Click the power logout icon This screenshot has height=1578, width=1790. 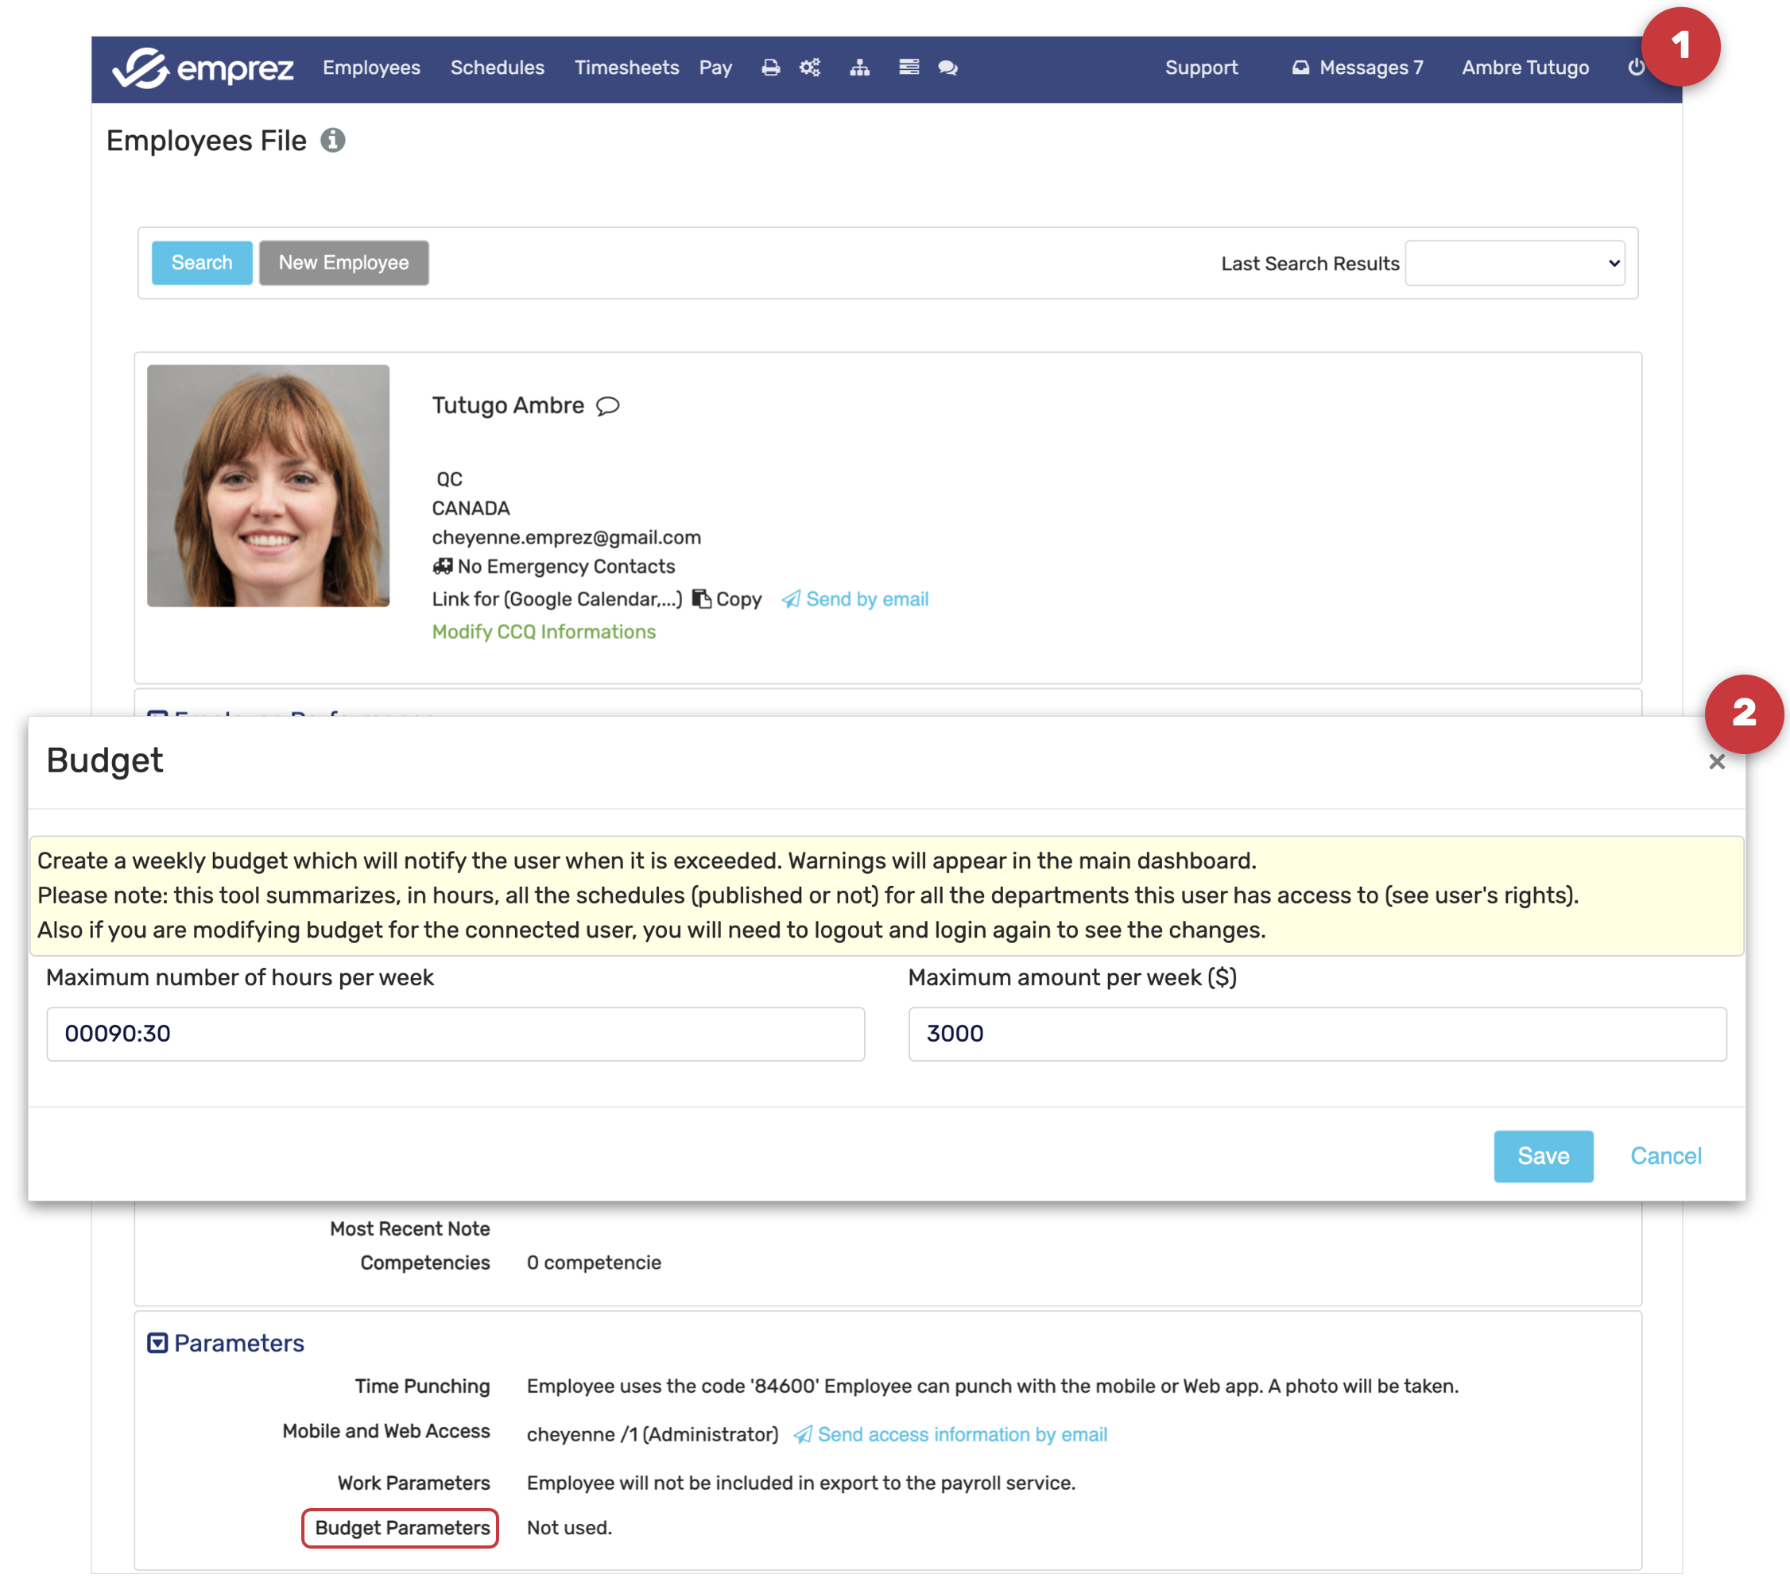pos(1635,68)
